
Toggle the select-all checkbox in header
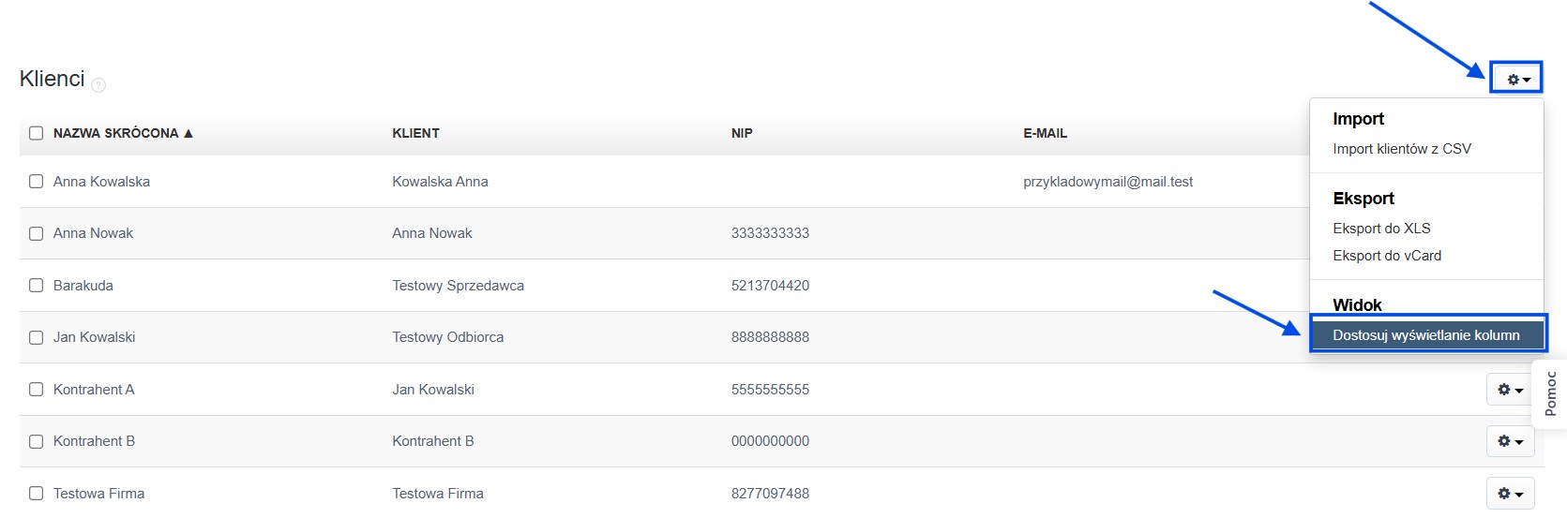(x=36, y=133)
